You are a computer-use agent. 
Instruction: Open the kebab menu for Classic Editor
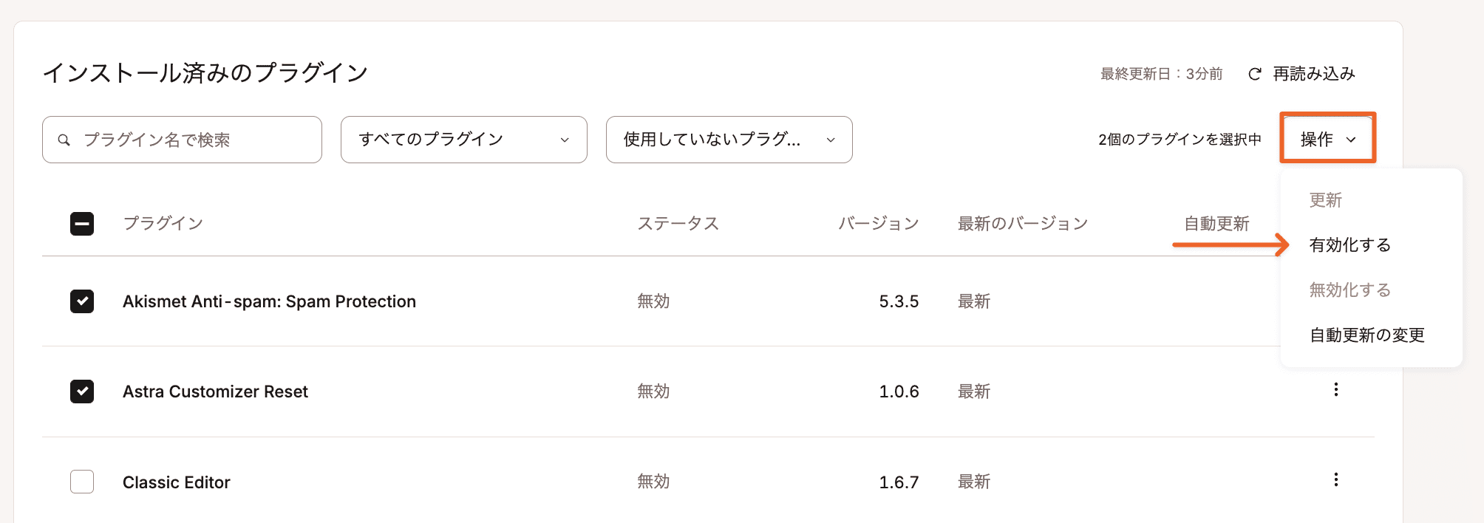coord(1336,481)
